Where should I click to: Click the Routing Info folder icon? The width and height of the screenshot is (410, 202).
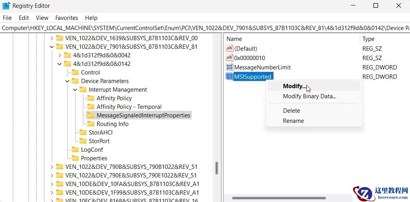(91, 124)
